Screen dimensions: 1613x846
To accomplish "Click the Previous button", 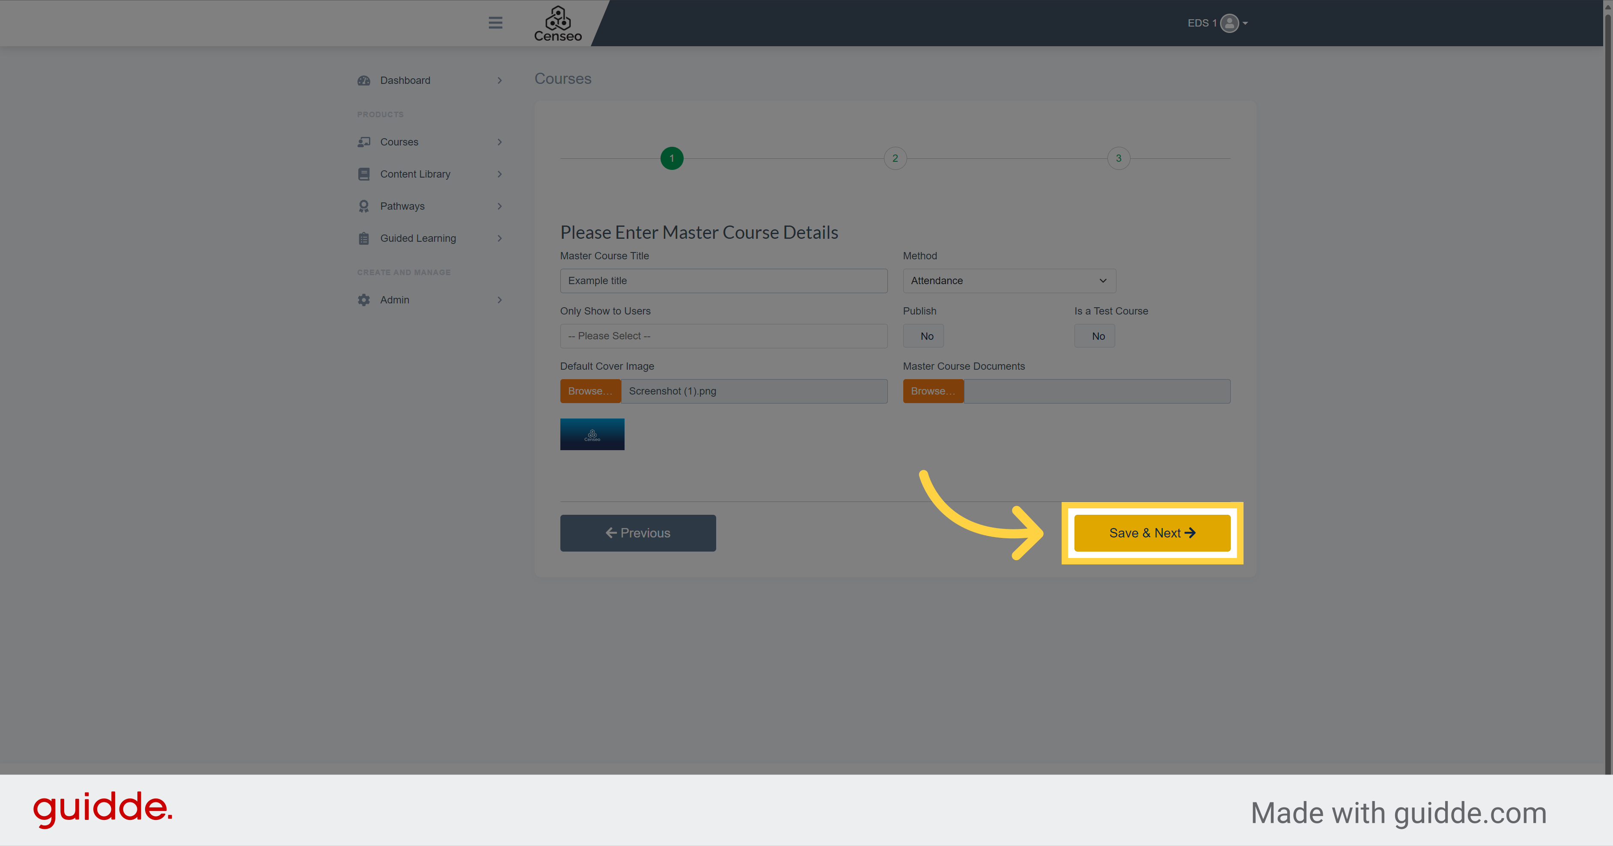I will tap(637, 532).
